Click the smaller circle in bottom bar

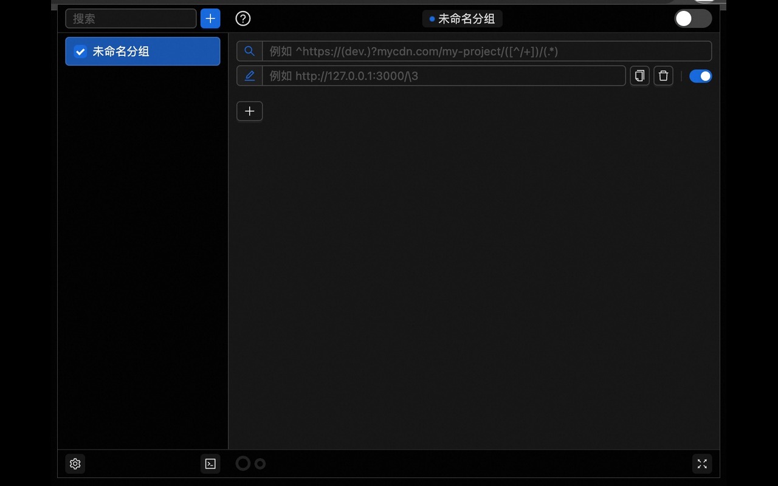(x=260, y=464)
